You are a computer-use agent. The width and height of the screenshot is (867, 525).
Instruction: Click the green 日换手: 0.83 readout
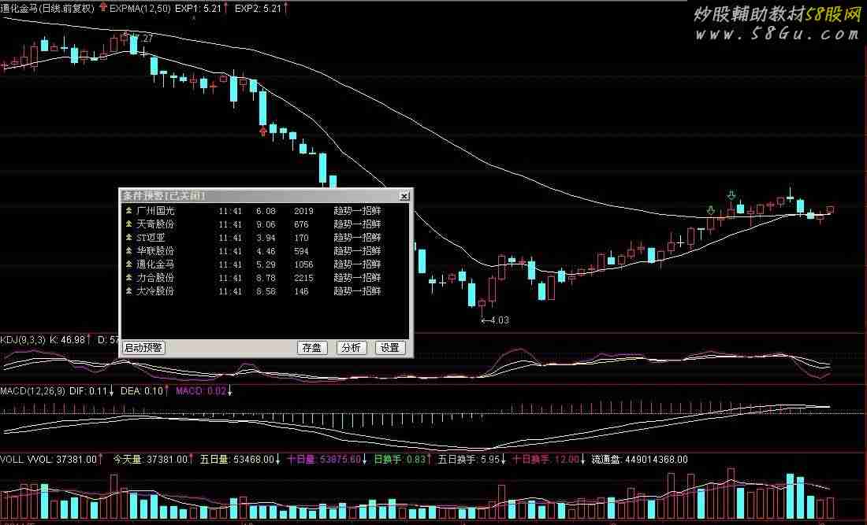(x=400, y=460)
